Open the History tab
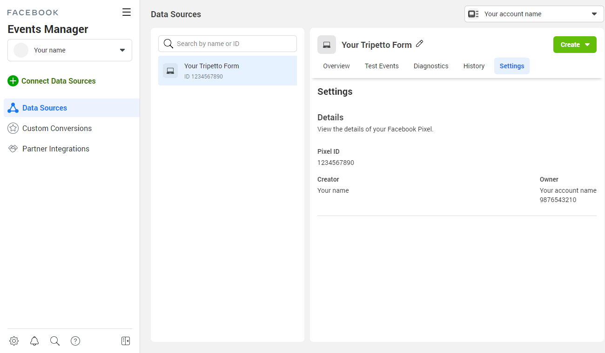The image size is (605, 353). click(x=474, y=66)
